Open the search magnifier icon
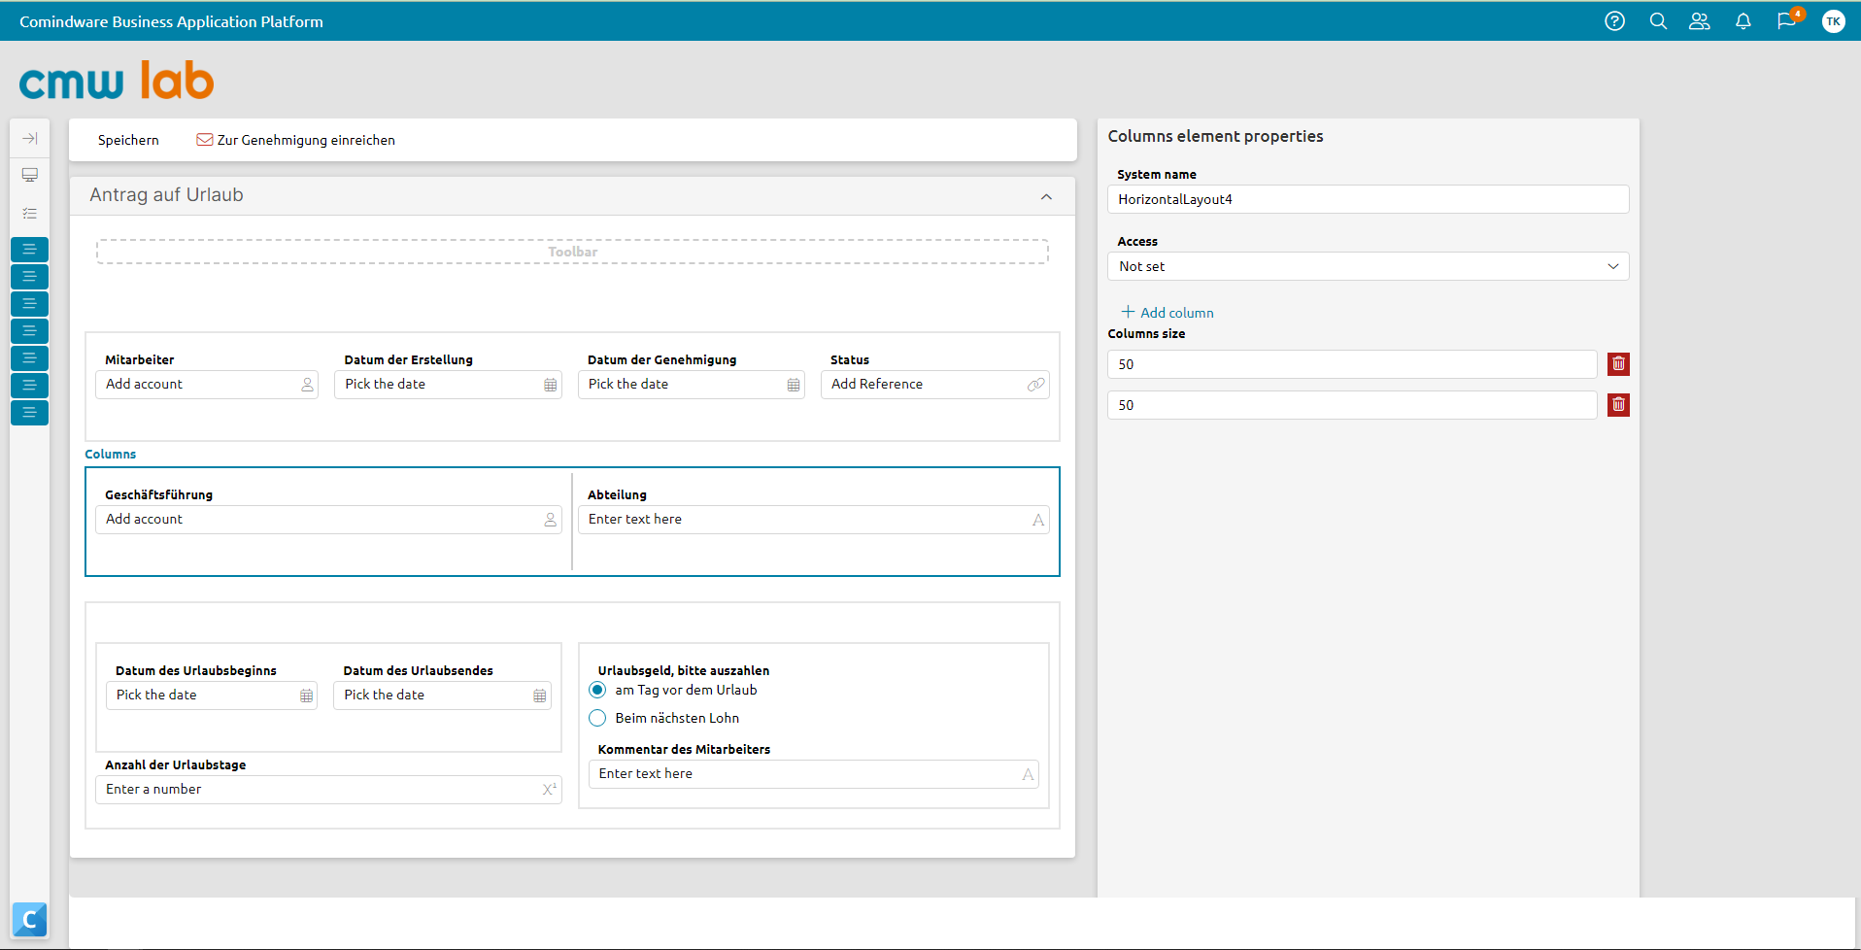The height and width of the screenshot is (950, 1861). point(1658,21)
